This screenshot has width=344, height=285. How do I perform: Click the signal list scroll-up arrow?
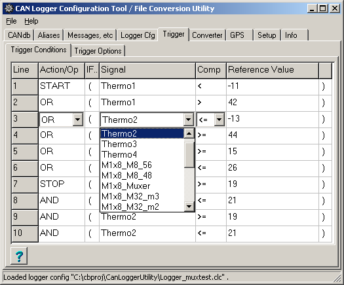(x=189, y=133)
